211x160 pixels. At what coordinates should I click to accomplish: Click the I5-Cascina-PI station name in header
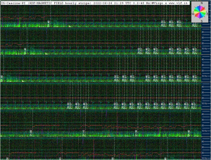13,3
